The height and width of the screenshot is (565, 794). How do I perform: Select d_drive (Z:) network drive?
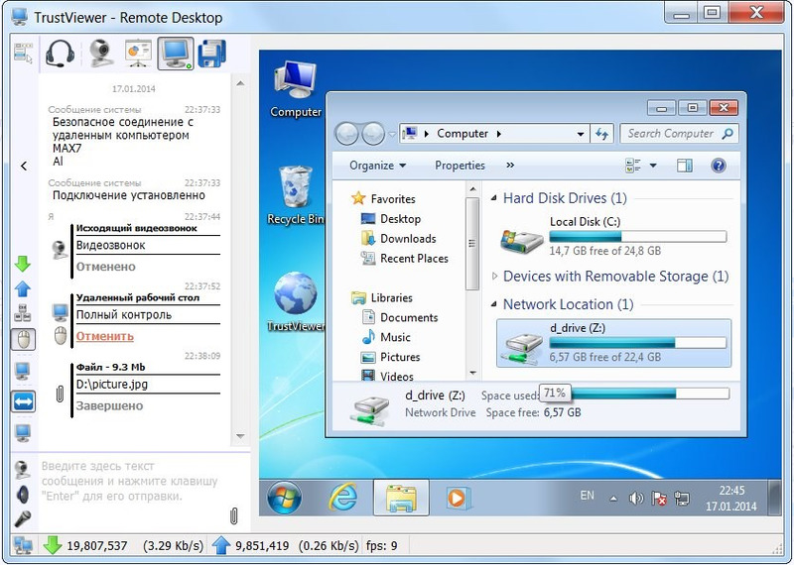(613, 343)
